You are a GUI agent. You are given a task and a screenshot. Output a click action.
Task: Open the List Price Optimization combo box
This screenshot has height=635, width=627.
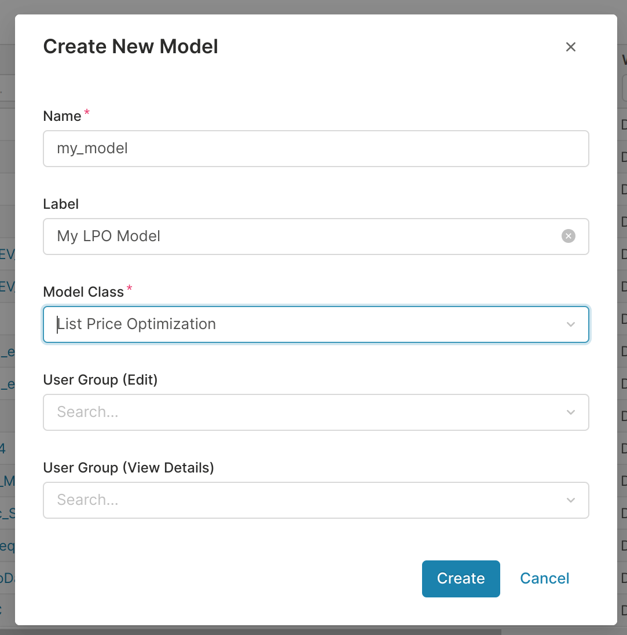301,324
